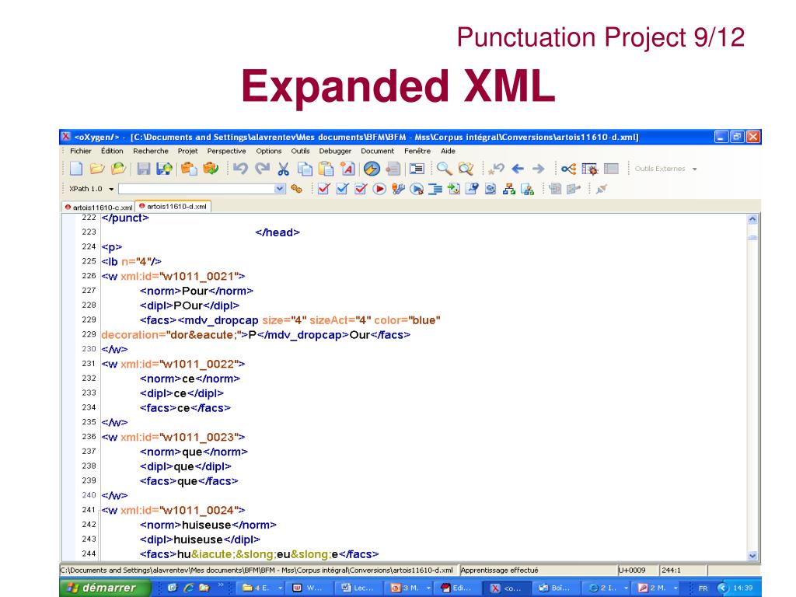This screenshot has height=597, width=796.
Task: Open the Debugger menu
Action: [x=335, y=151]
